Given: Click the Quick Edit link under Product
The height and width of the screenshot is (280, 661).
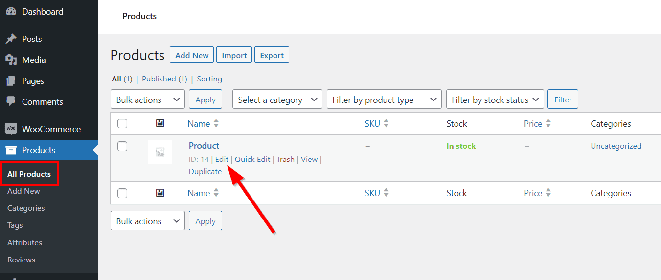Looking at the screenshot, I should (x=252, y=160).
